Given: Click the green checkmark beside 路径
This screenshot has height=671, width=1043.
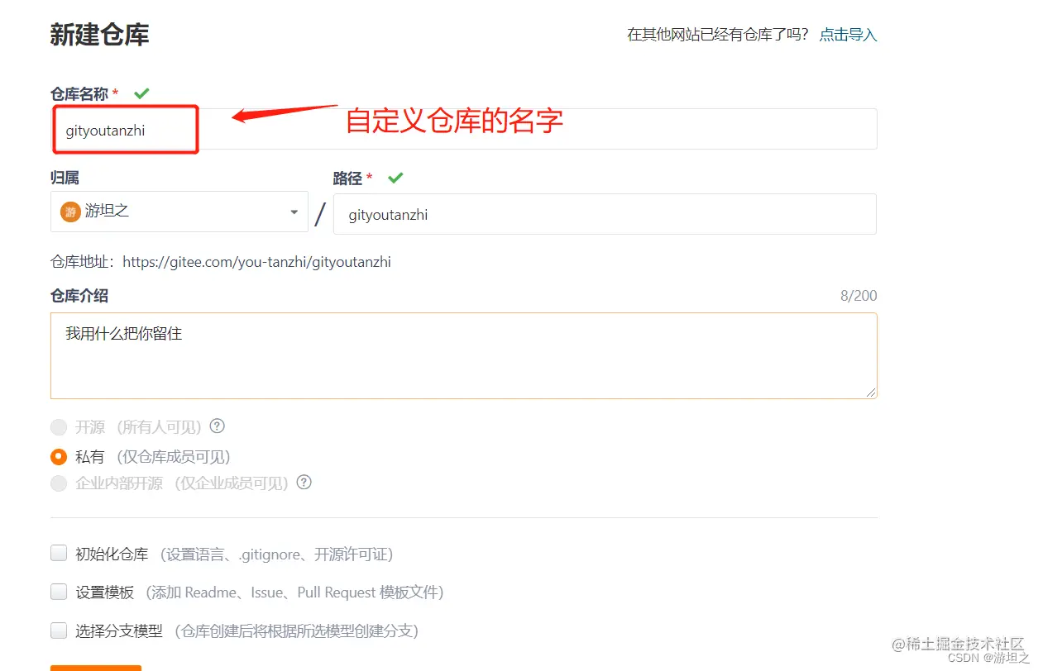Looking at the screenshot, I should click(395, 178).
